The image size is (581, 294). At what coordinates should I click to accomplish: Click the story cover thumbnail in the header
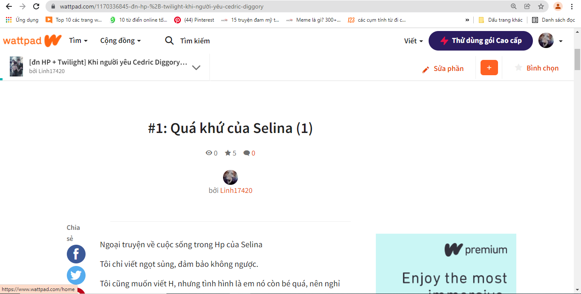pos(17,66)
